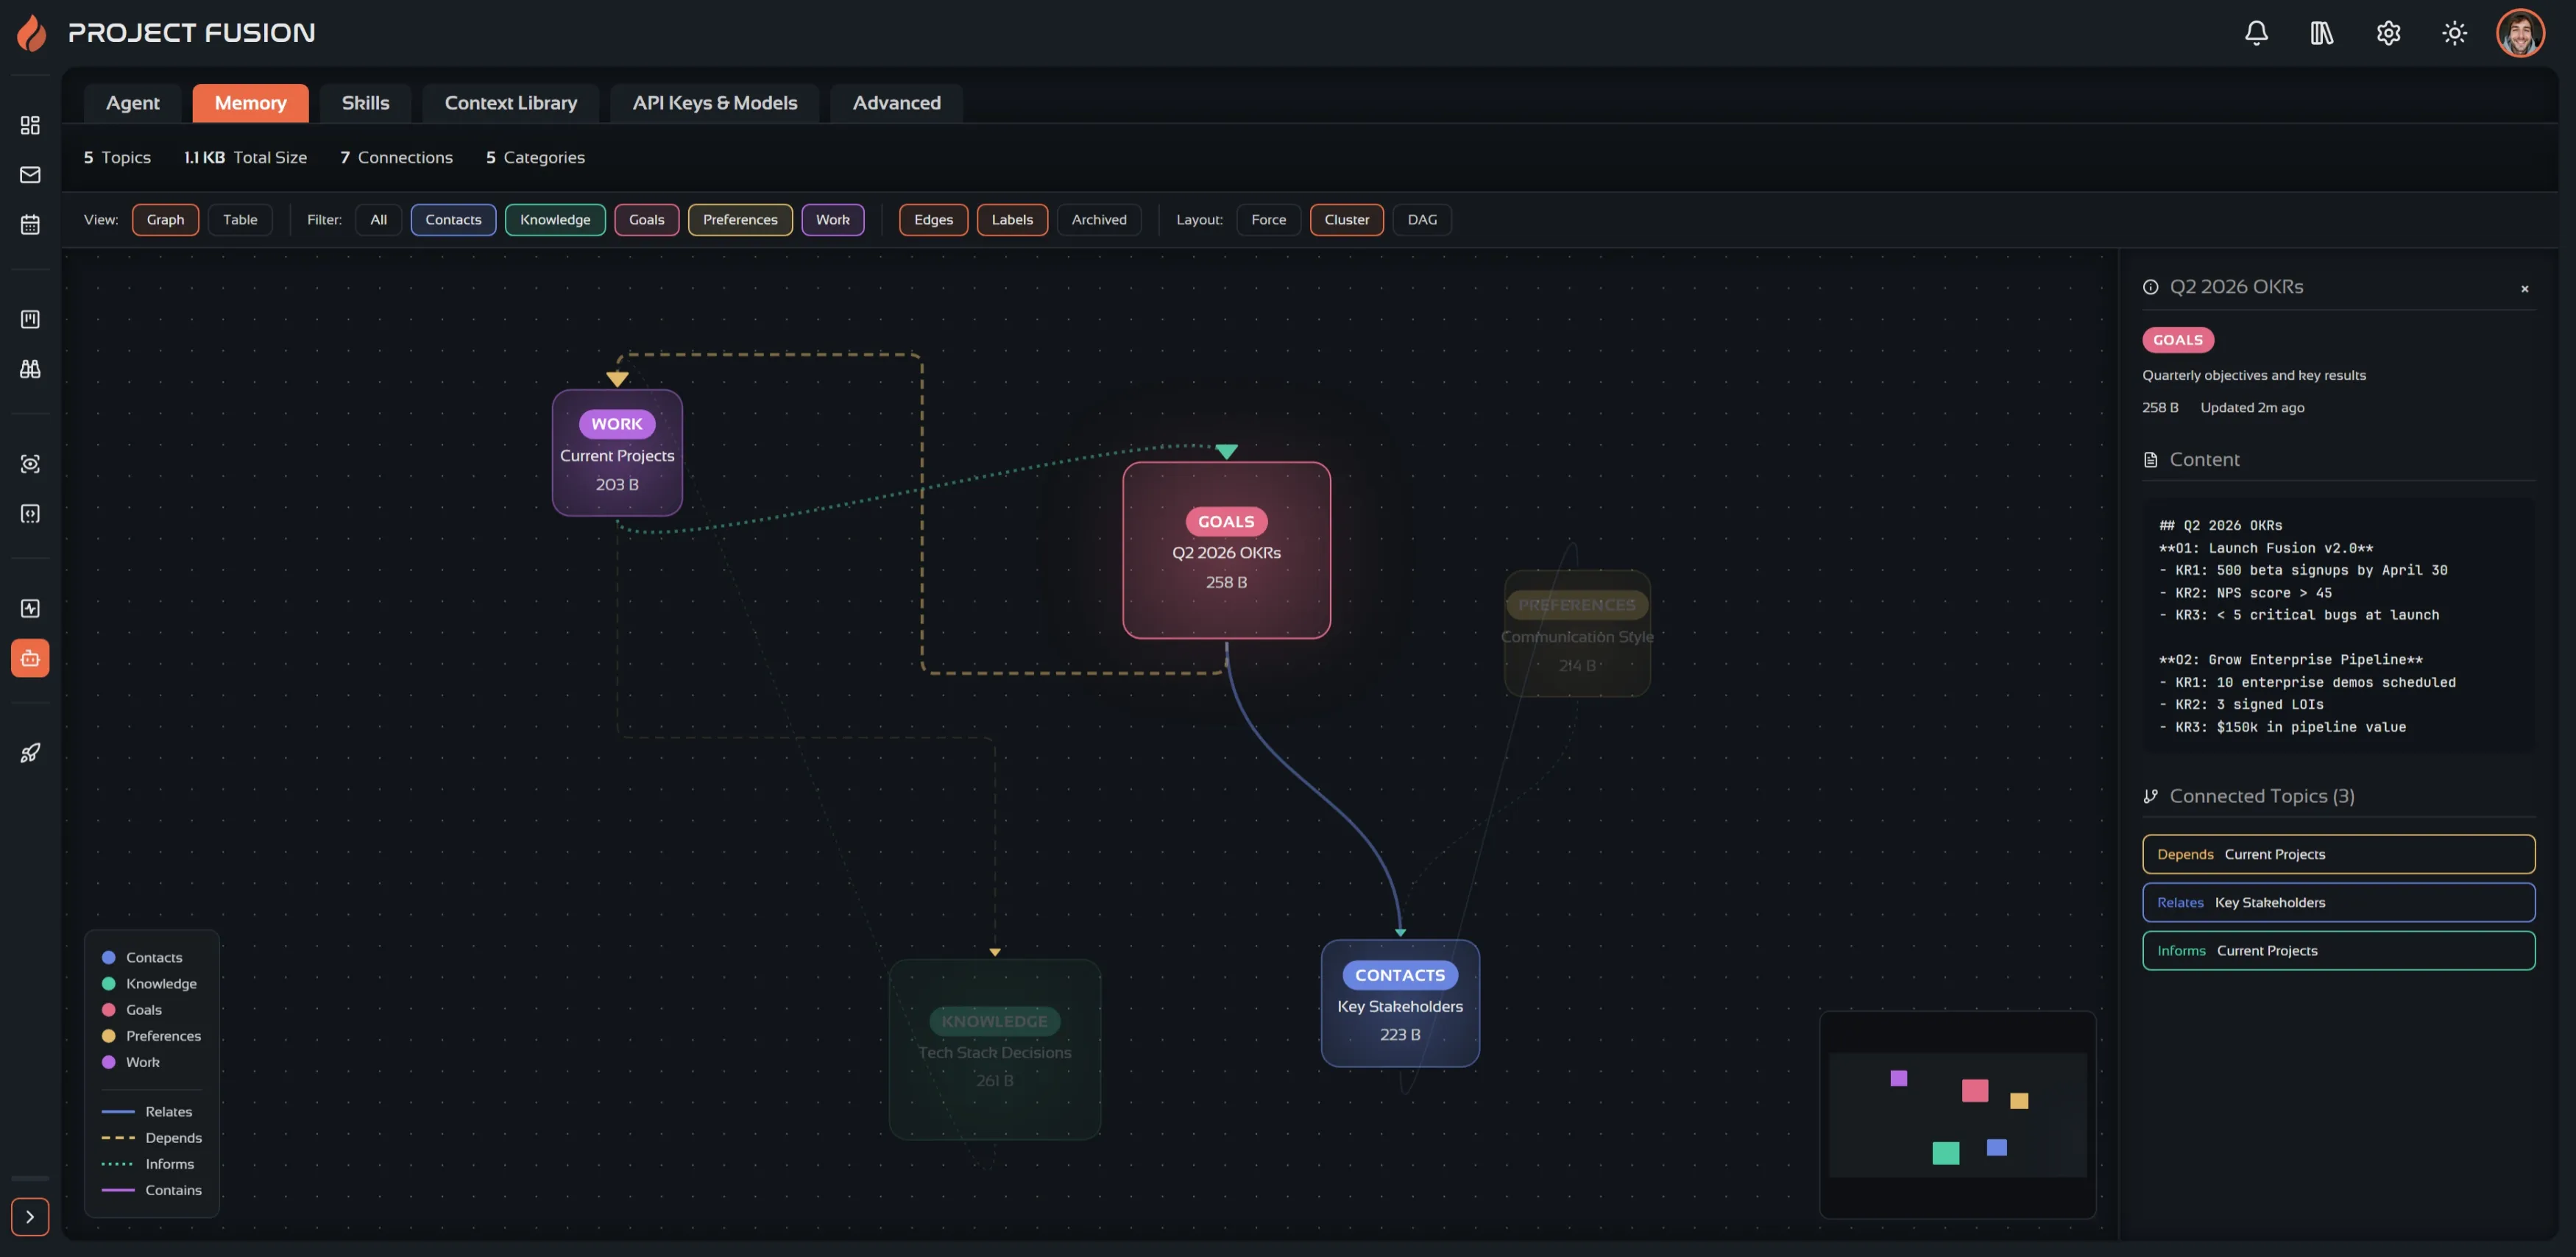
Task: Click the green Knowledge square in minimap
Action: (1945, 1153)
